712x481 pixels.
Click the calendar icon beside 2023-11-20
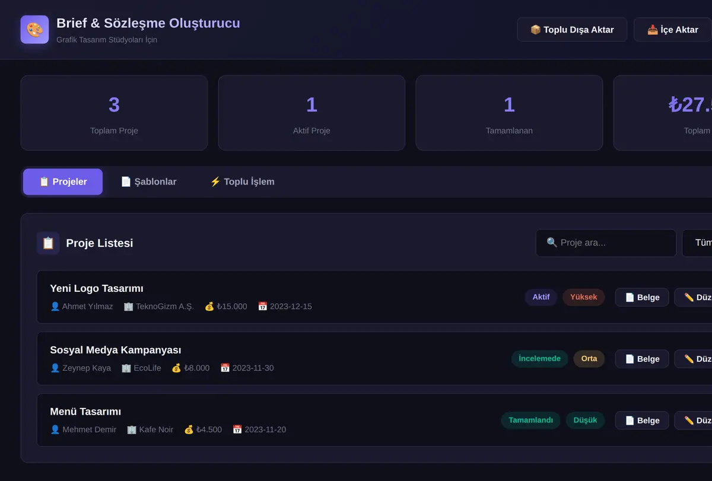coord(237,430)
